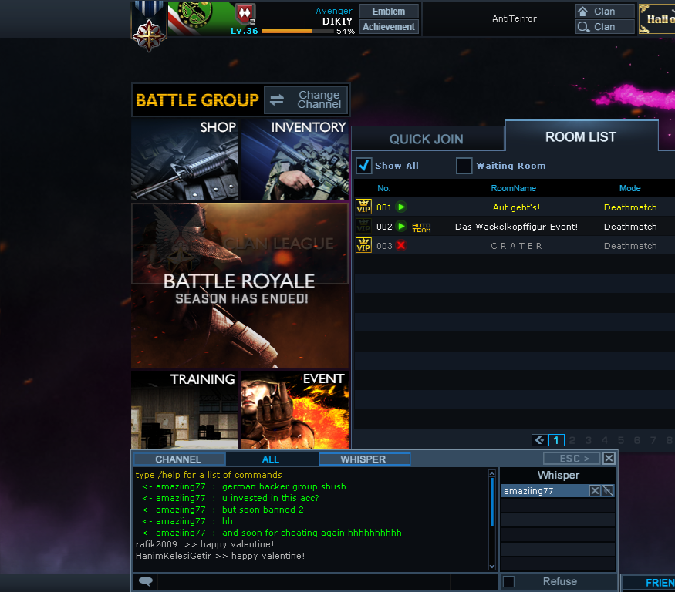Open the Event tile
Screen dimensions: 675x592
(295, 410)
